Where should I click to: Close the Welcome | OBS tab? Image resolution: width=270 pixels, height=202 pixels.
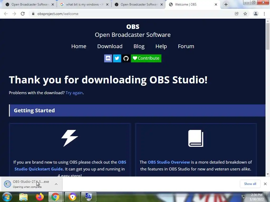pyautogui.click(x=216, y=4)
